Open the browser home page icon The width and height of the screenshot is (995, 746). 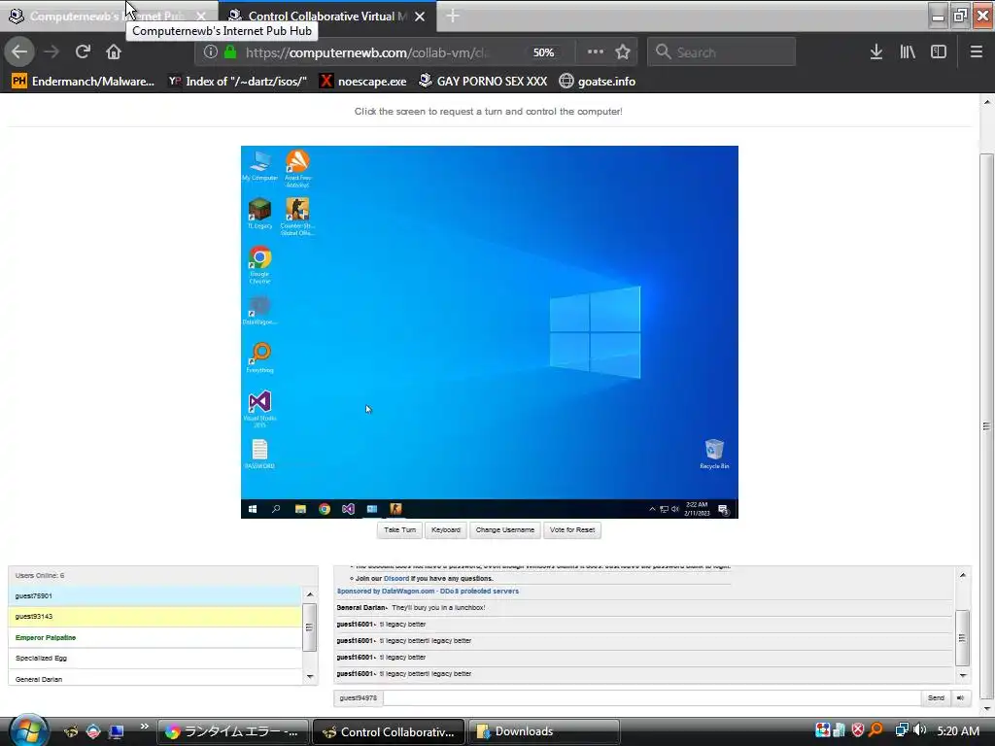point(114,52)
